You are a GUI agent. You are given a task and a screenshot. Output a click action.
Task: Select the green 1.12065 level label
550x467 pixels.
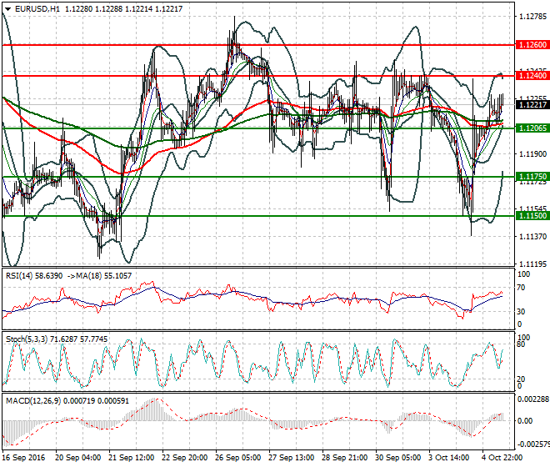(x=532, y=128)
